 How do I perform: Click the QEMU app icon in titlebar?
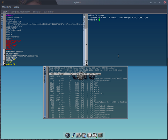[x=3, y=2]
